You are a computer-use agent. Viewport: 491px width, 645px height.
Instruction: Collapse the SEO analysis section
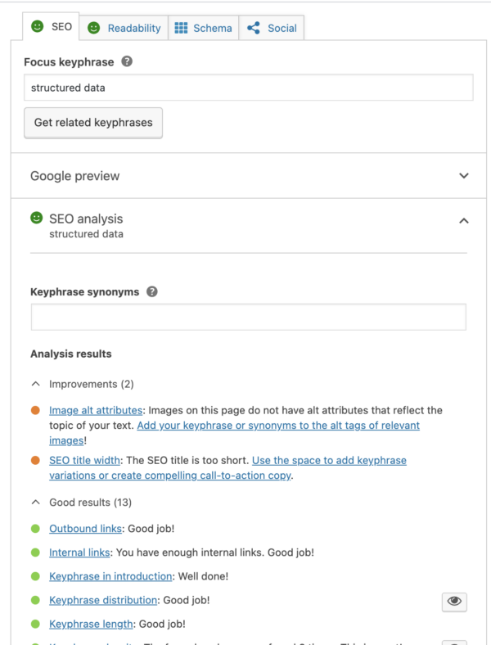[464, 220]
